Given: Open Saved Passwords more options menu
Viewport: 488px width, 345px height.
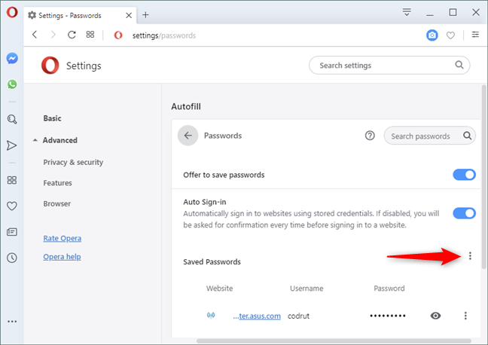Looking at the screenshot, I should pyautogui.click(x=471, y=256).
